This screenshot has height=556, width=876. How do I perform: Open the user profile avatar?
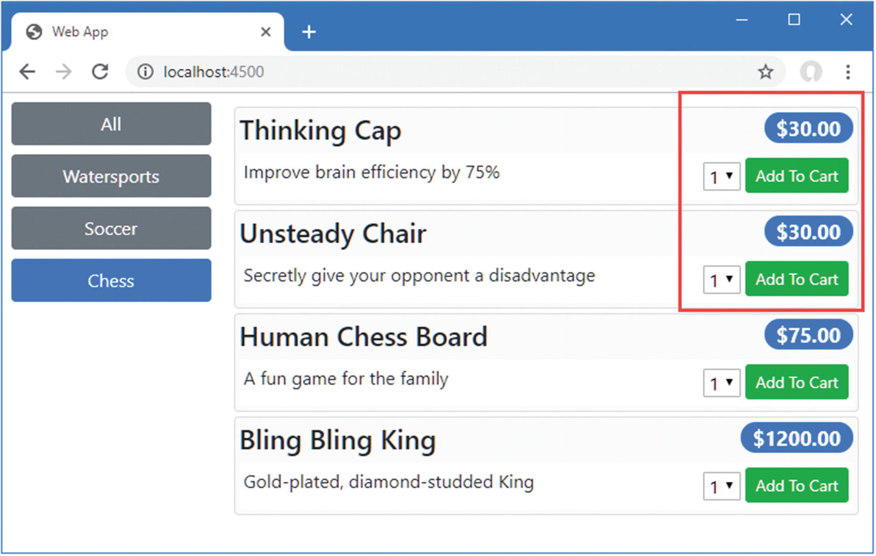coord(811,72)
